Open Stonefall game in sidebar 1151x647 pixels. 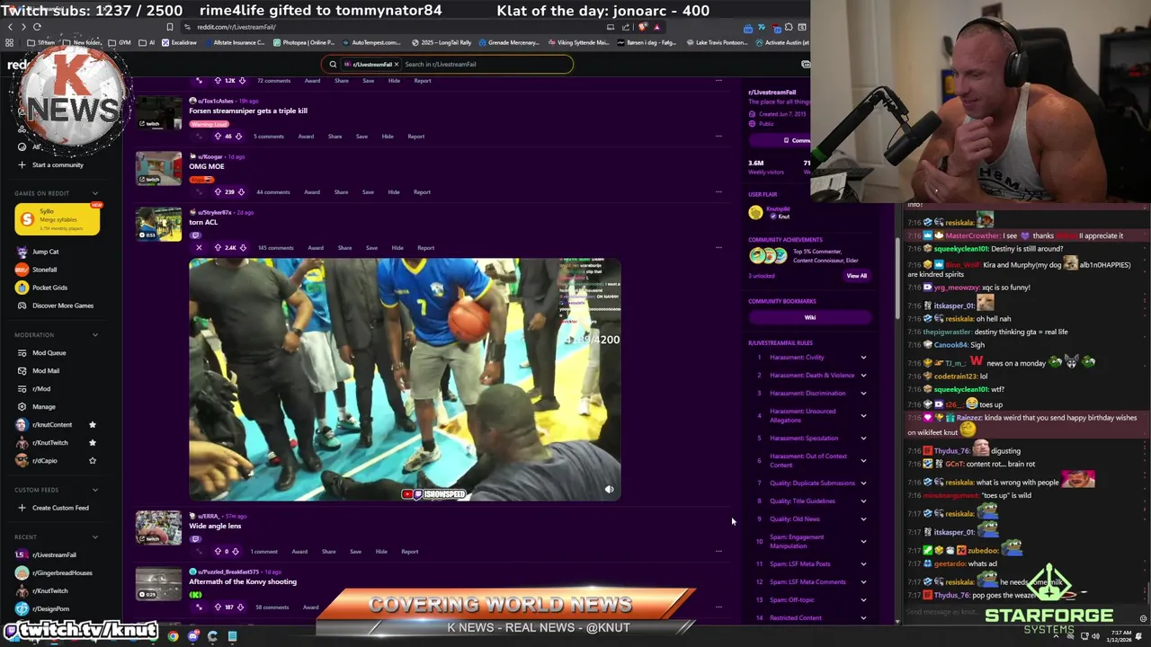point(44,270)
